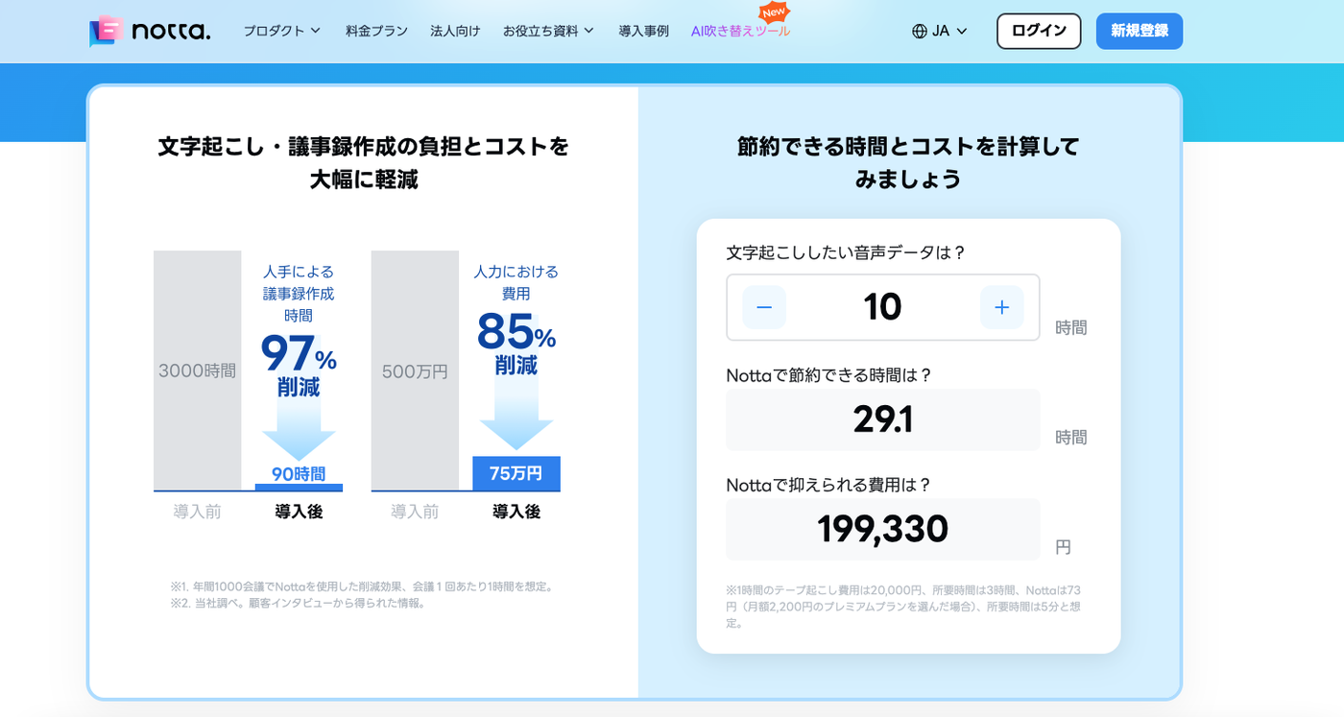Select the audio hours value 10 field
Image resolution: width=1344 pixels, height=717 pixels.
point(882,307)
